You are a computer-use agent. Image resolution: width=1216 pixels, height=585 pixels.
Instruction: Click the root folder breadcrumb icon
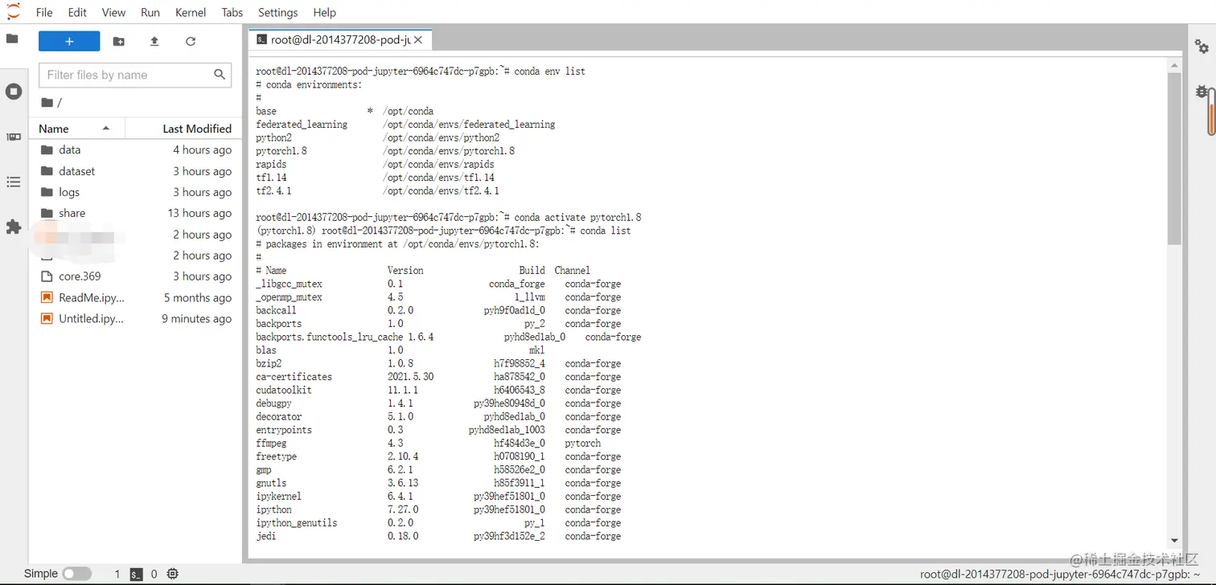[x=47, y=102]
